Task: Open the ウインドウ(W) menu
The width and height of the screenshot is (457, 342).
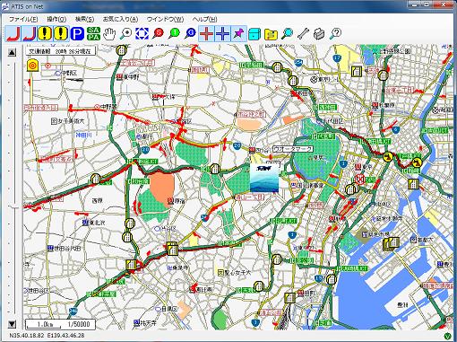Action: 165,19
